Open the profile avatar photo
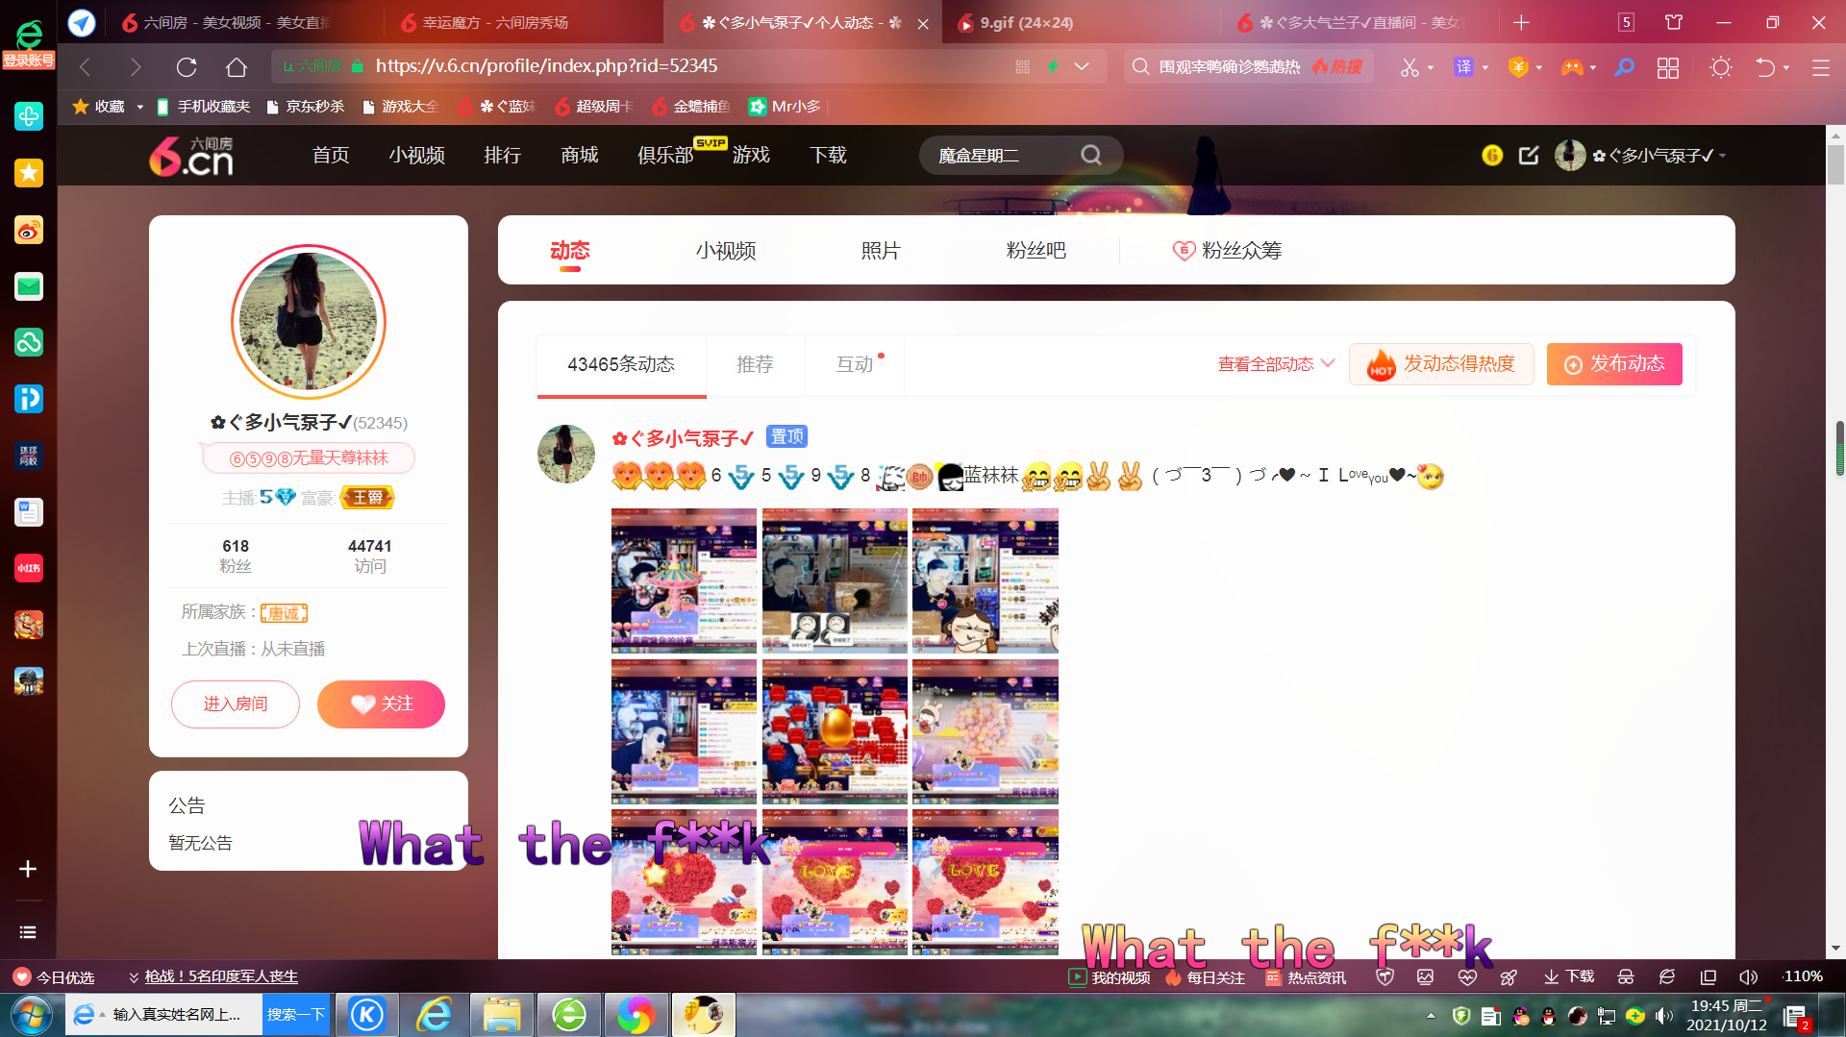Screen dimensions: 1846x1037 [309, 322]
